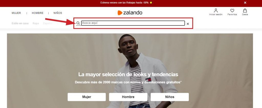Viewport: 262px width, 108px height.
Task: Click the hero image of the model
Action: pos(130,71)
